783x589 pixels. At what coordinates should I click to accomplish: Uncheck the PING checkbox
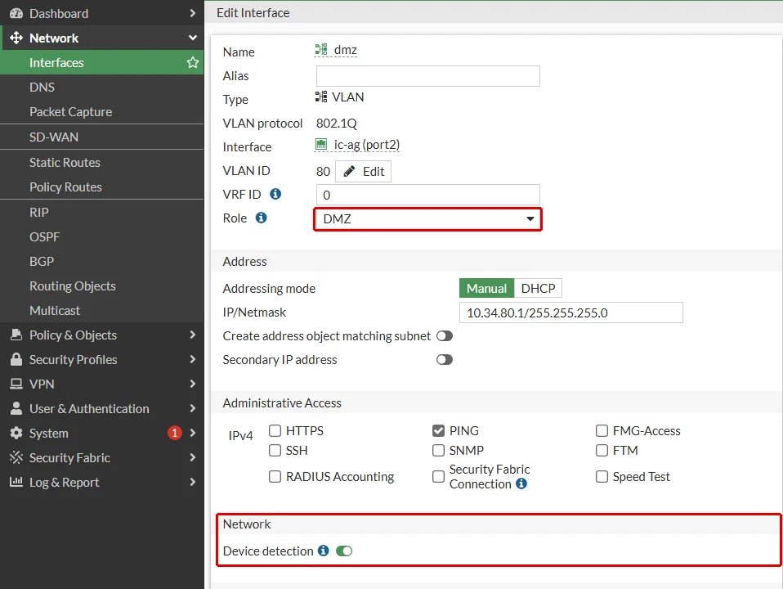[438, 430]
